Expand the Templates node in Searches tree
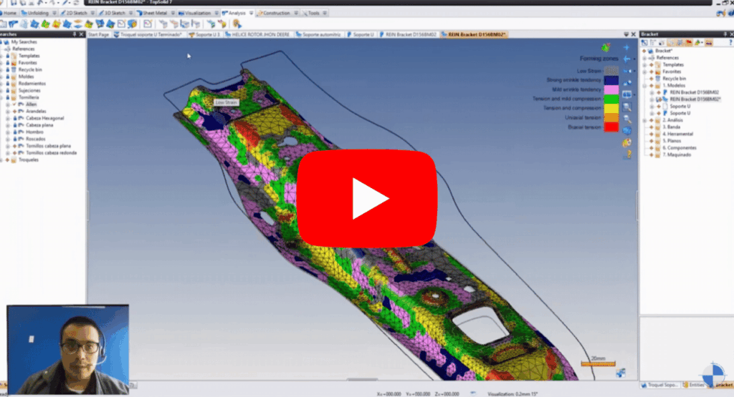The image size is (734, 397). [x=2, y=56]
